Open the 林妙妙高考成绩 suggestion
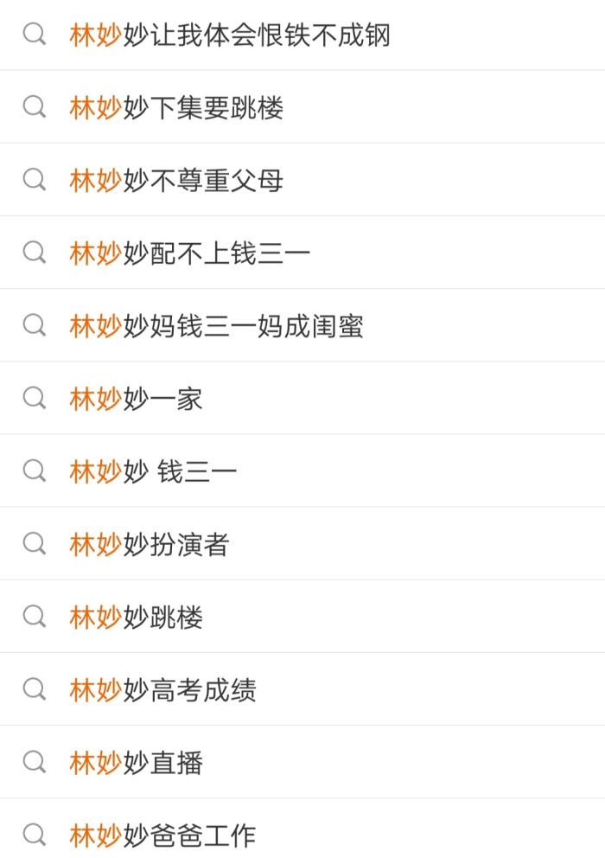605x858 pixels. tap(163, 689)
